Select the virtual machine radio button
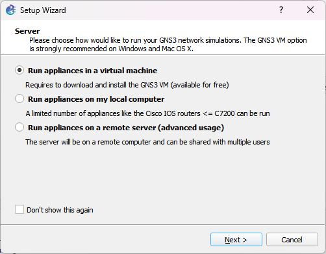This screenshot has width=326, height=254. (x=19, y=70)
